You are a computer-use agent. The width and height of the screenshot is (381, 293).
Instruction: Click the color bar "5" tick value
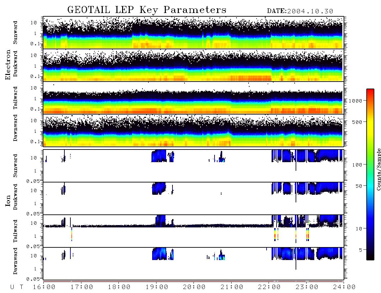(361, 250)
